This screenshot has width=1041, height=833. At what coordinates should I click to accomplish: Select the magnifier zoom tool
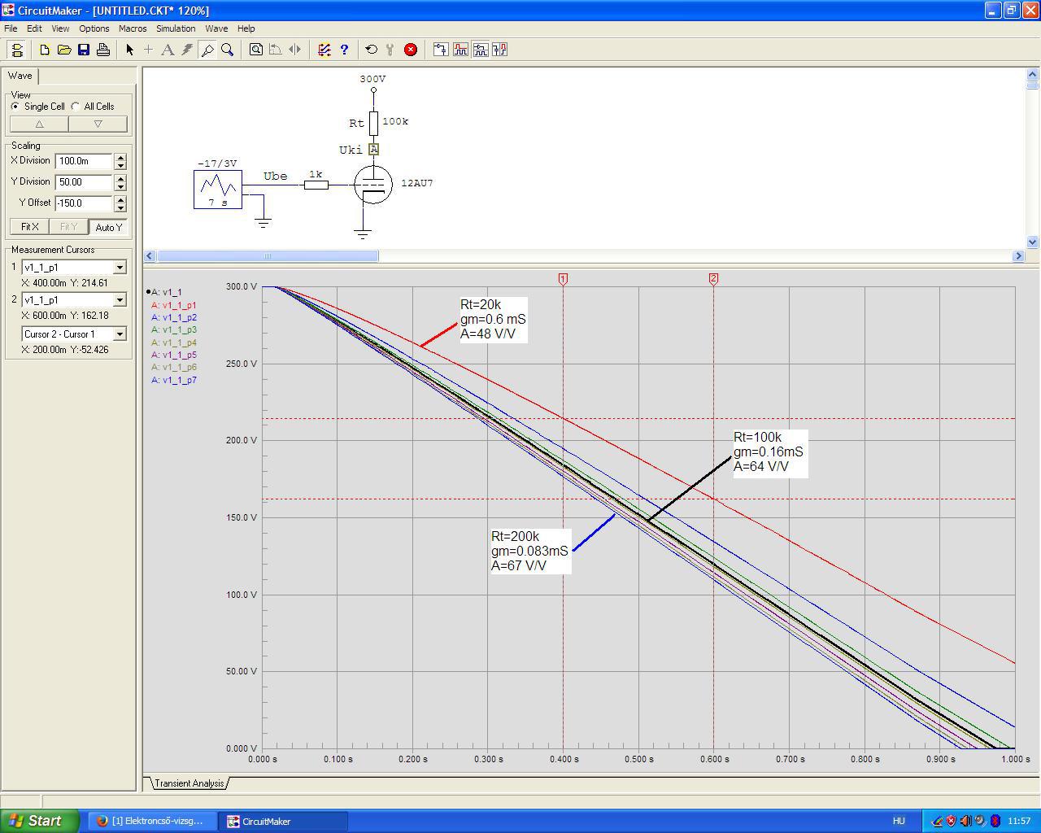tap(228, 50)
